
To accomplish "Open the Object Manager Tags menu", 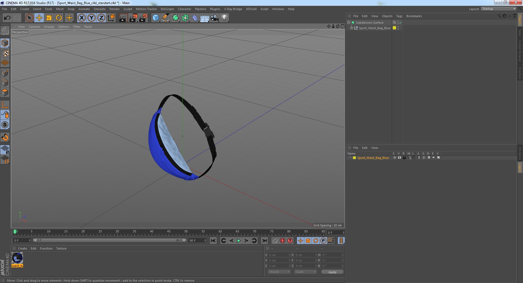I will pyautogui.click(x=399, y=16).
